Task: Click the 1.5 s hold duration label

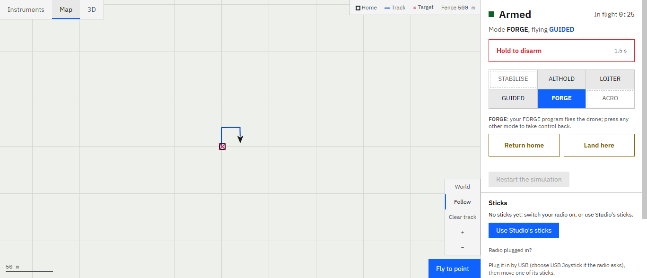Action: pos(621,51)
